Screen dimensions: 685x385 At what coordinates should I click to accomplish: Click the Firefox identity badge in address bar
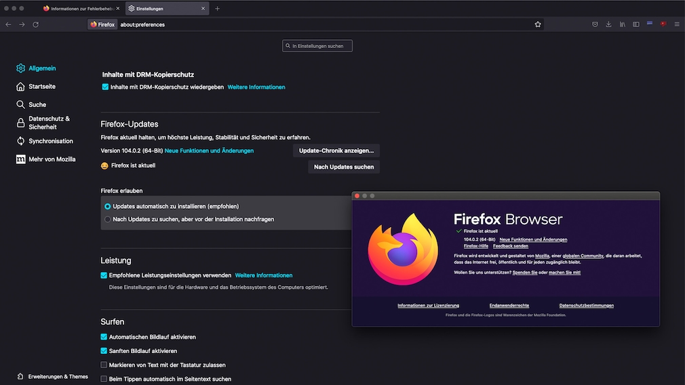[102, 24]
